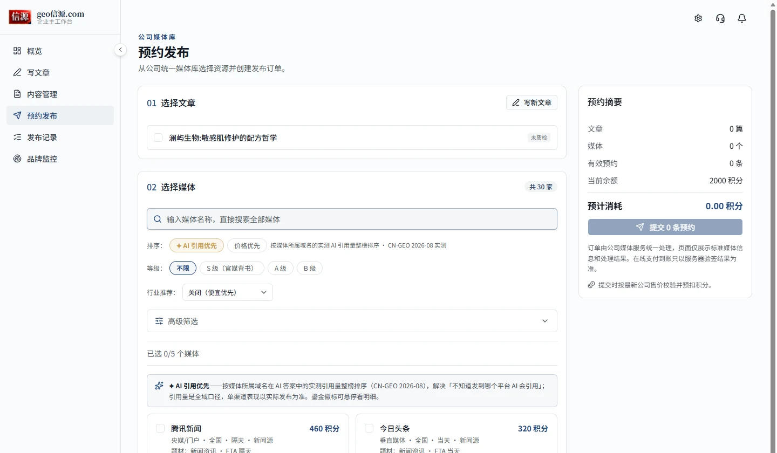Click the 品牌监控 radar icon

[x=17, y=159]
